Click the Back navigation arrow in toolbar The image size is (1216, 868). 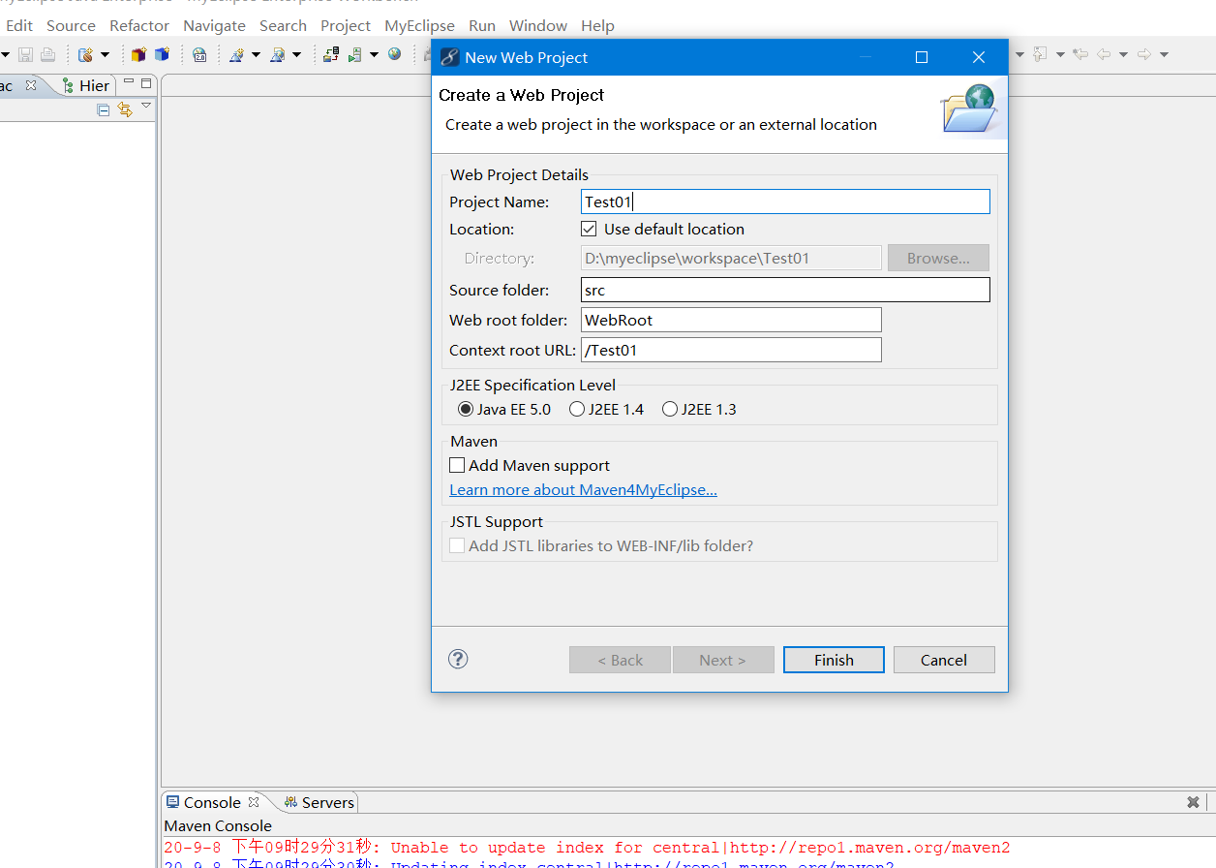pos(1104,55)
